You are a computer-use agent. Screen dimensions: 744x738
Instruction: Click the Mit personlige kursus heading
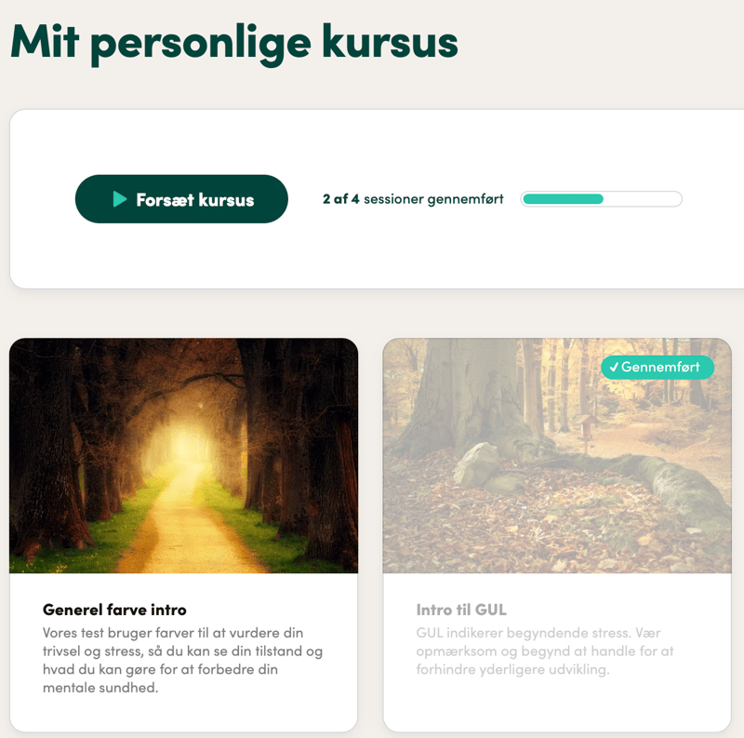point(234,44)
